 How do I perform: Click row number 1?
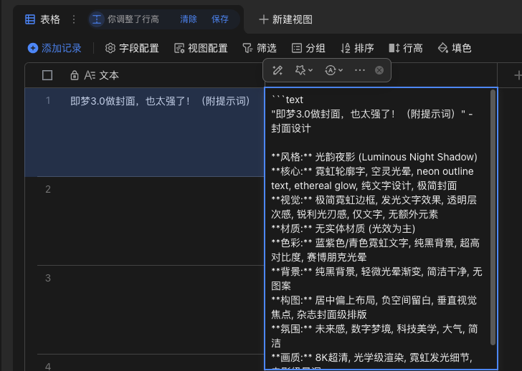(x=48, y=100)
